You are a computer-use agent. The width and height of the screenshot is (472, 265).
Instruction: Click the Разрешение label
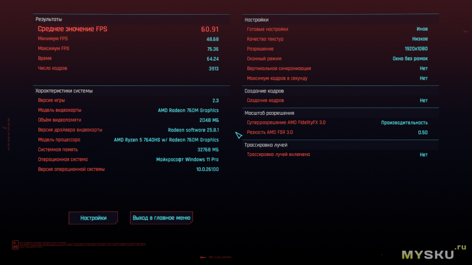pyautogui.click(x=260, y=49)
